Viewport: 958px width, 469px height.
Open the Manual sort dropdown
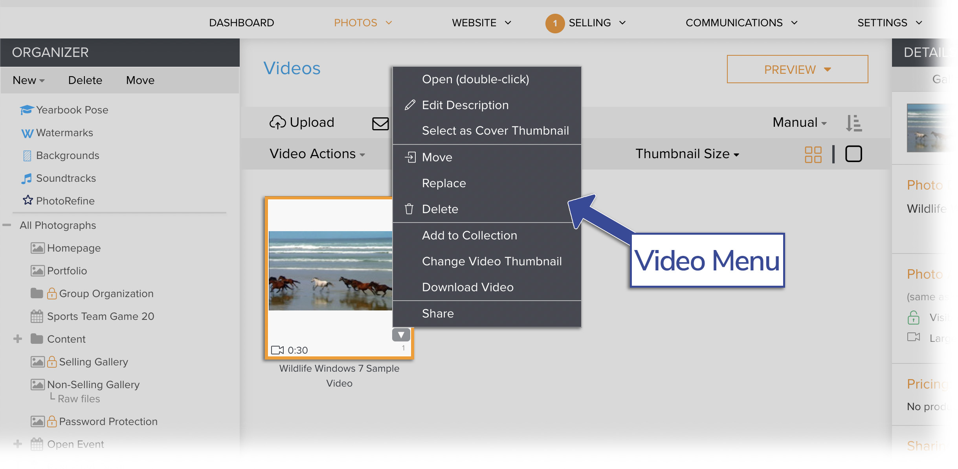(x=800, y=122)
